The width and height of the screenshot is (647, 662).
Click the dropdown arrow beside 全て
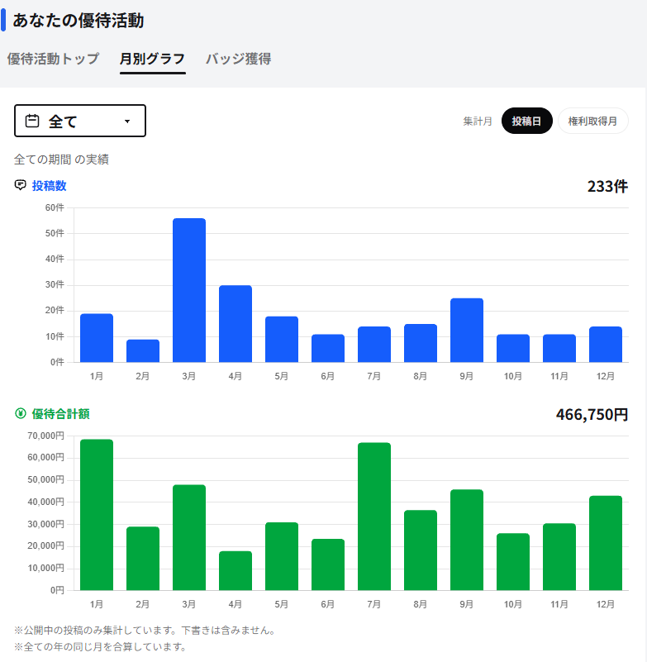point(127,121)
